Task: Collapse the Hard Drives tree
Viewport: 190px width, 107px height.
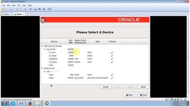Action: point(42,68)
